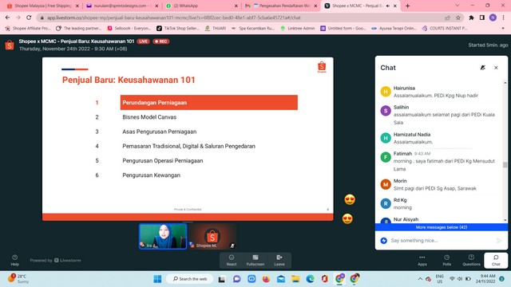Toggle chat notifications mute icon
This screenshot has width=511, height=287.
(482, 68)
